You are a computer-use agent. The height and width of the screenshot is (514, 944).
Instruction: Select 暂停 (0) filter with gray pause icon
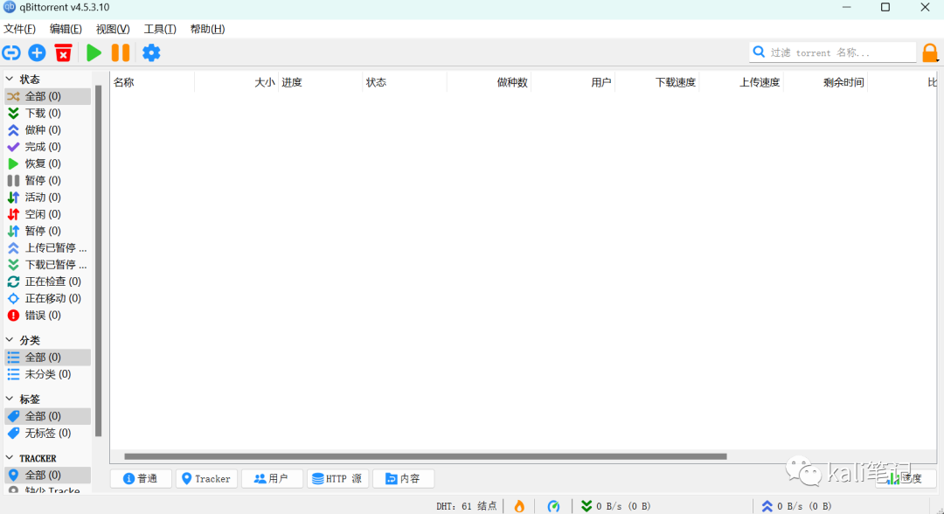pyautogui.click(x=47, y=181)
